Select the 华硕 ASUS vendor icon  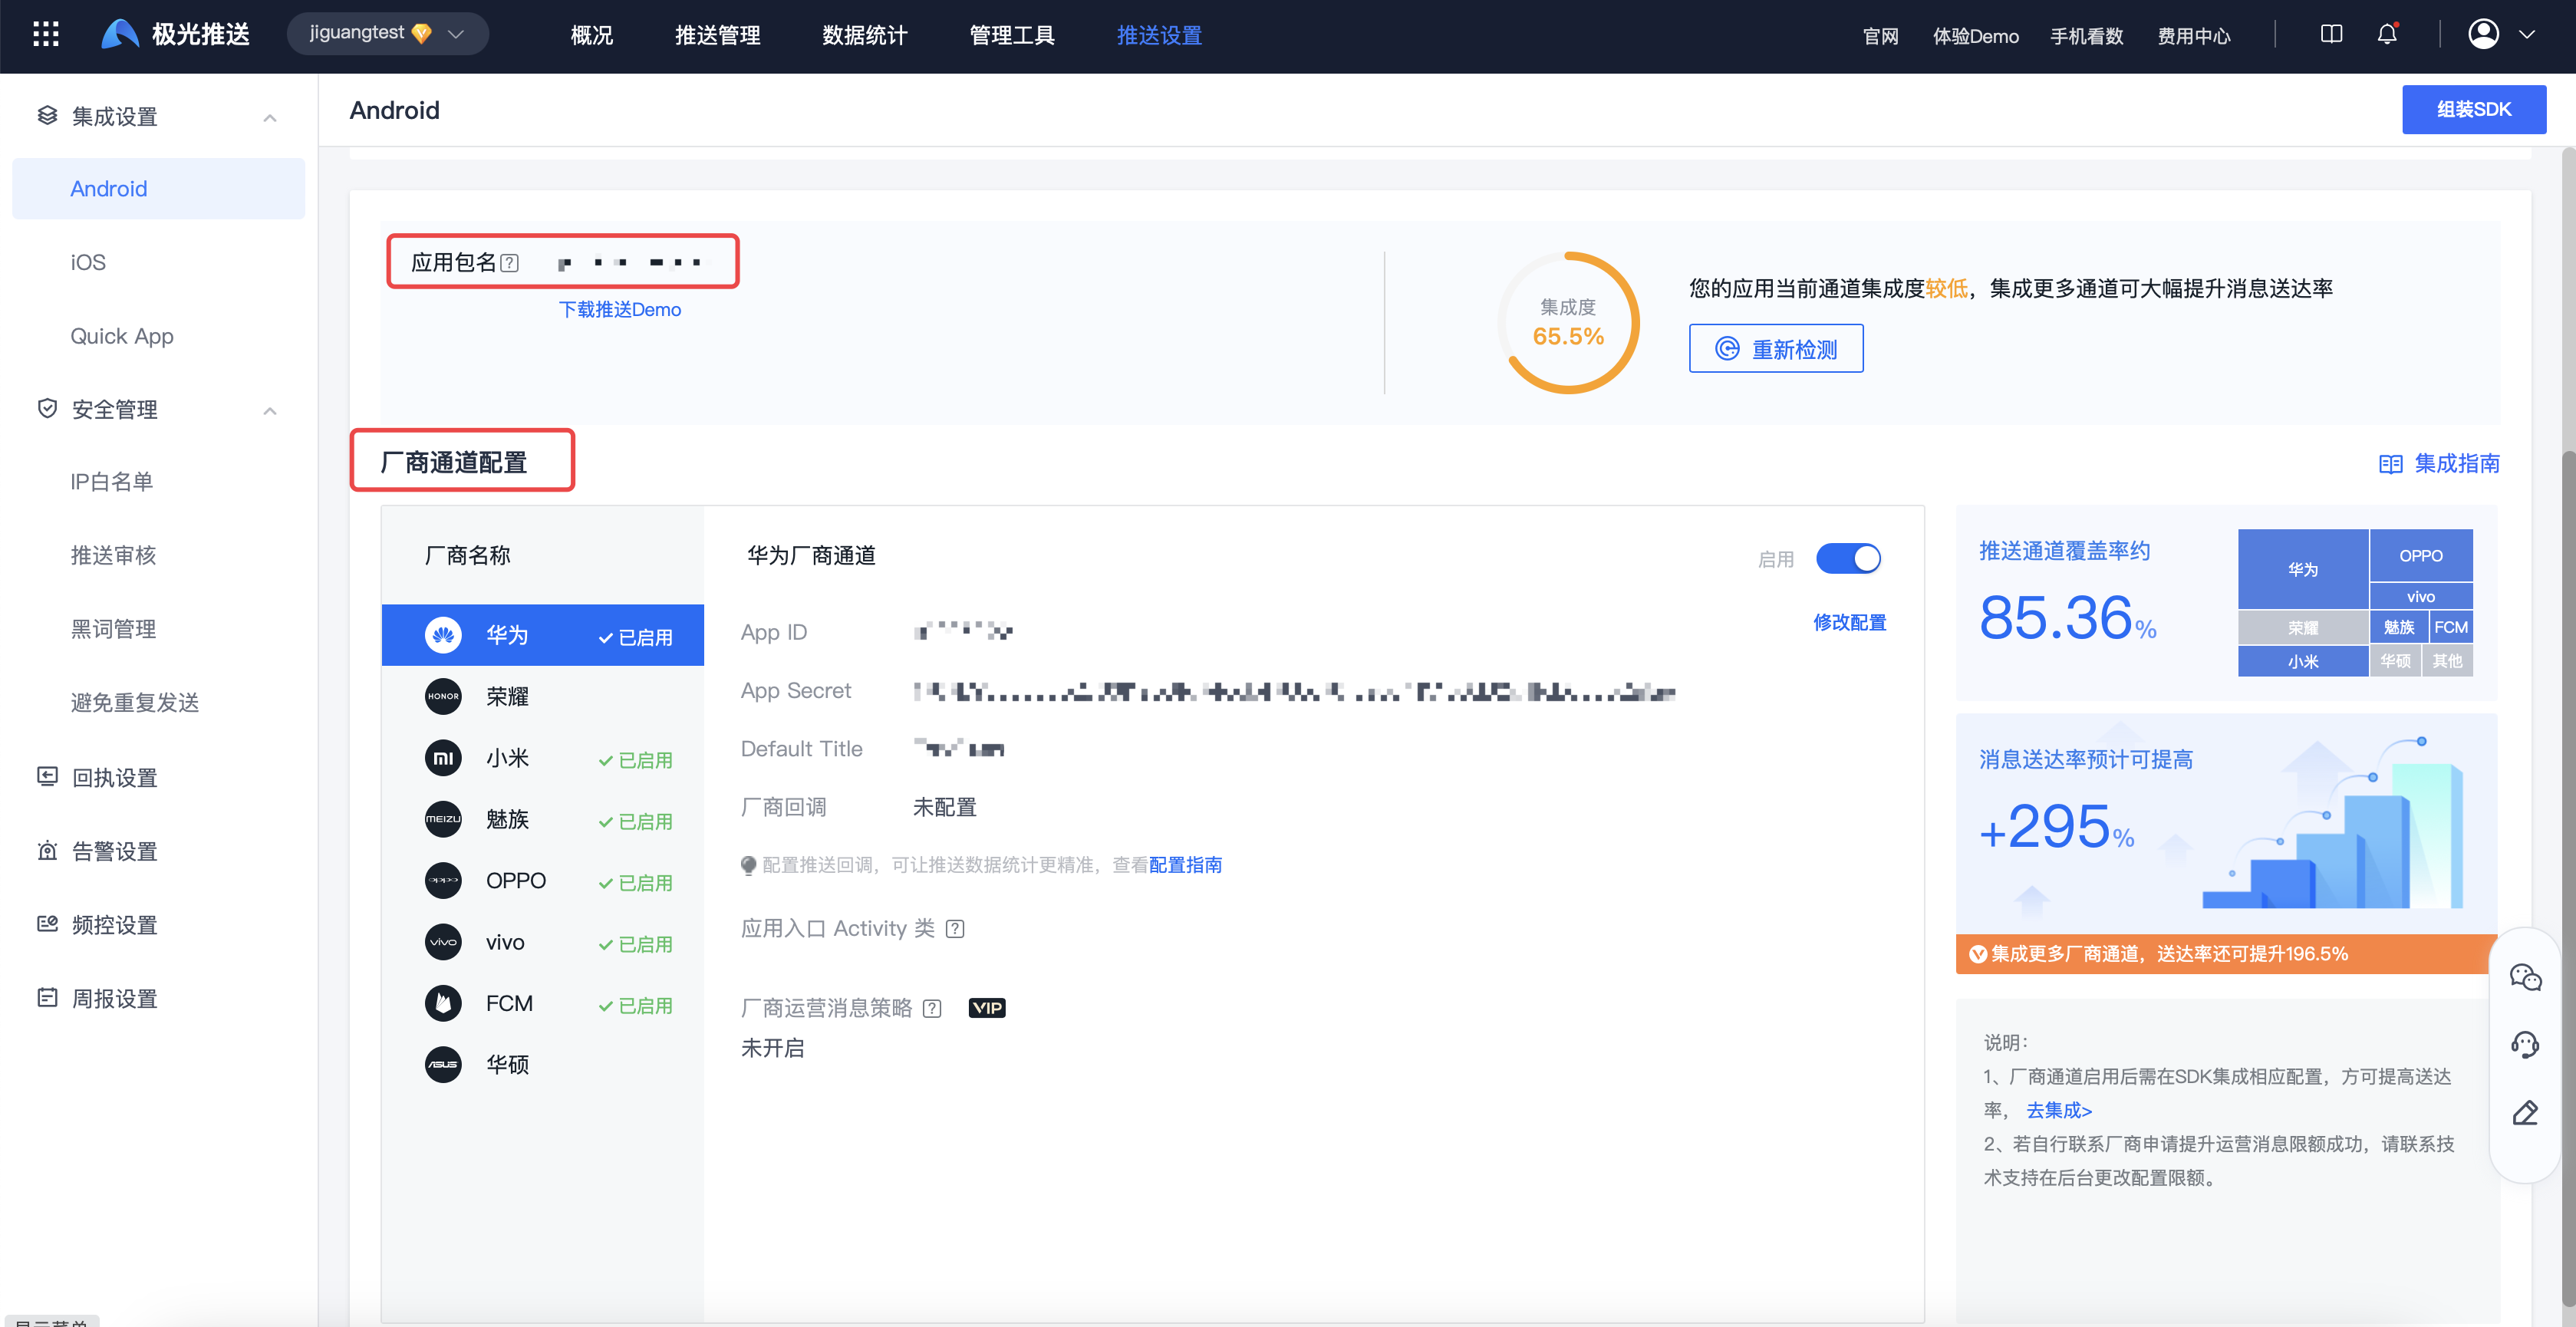(443, 1064)
